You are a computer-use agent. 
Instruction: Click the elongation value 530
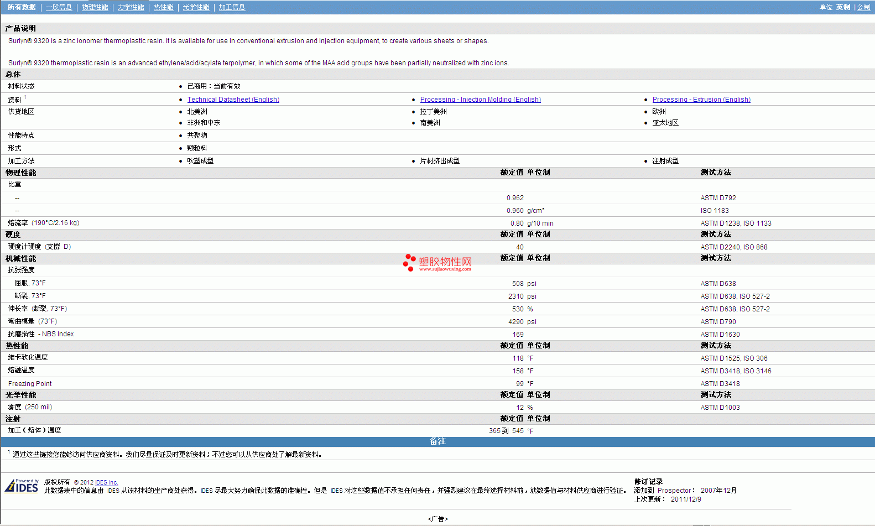(518, 309)
